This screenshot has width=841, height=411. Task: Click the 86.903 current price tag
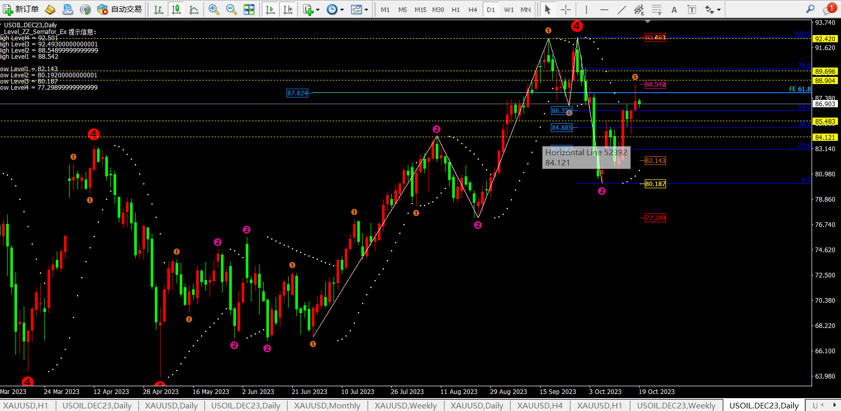click(825, 104)
